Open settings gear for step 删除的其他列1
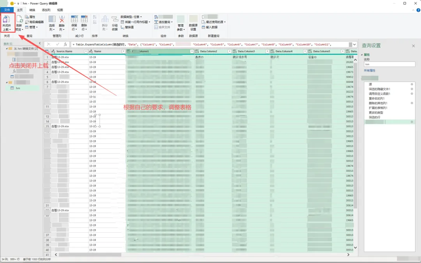421x263 pixels. point(412,103)
